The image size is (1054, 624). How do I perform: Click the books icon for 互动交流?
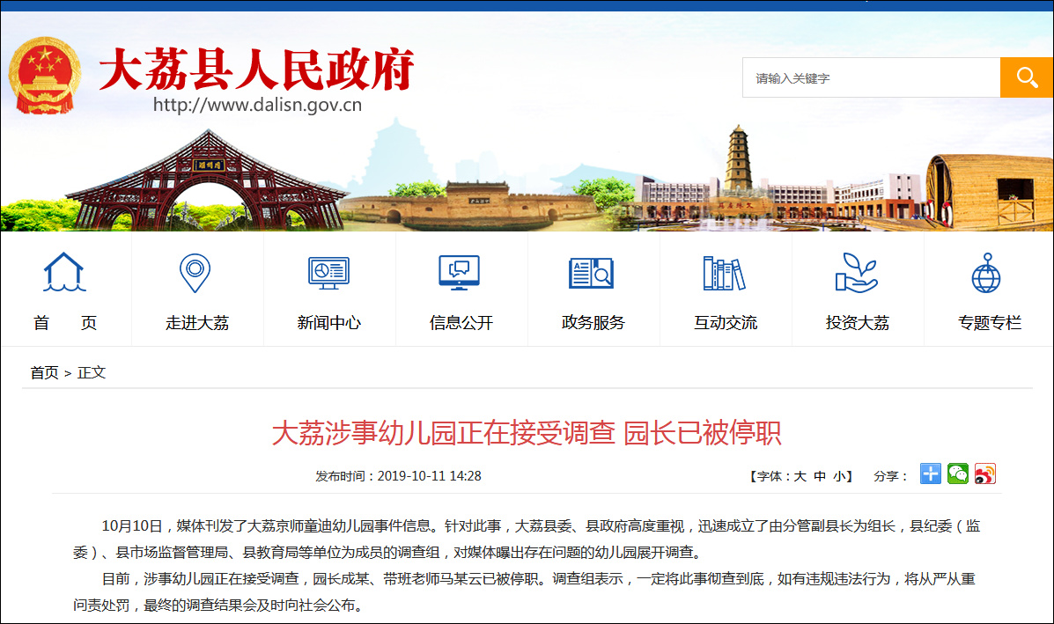724,273
